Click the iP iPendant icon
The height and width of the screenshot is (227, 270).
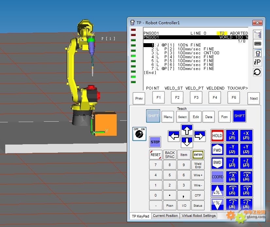(258, 62)
